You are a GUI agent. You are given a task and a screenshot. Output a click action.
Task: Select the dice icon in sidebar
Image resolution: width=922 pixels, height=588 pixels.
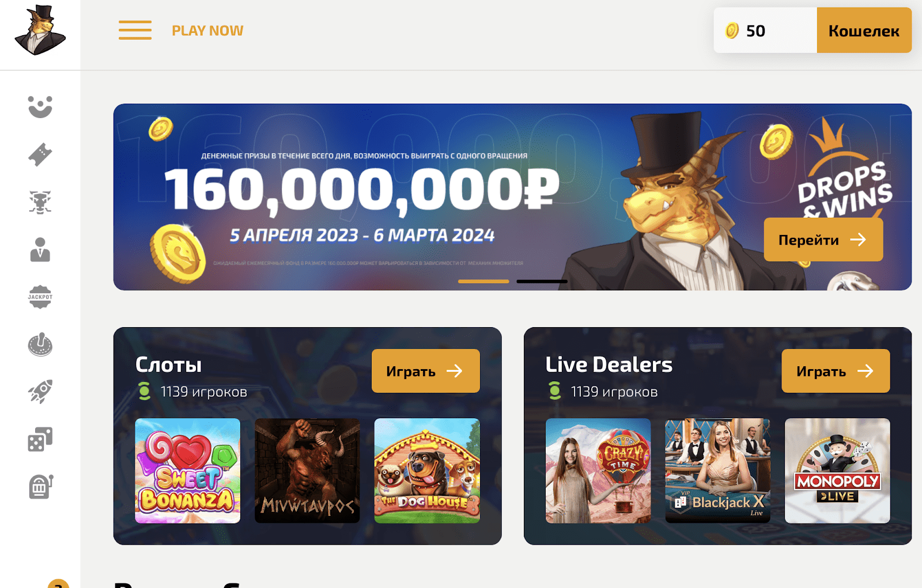(40, 439)
